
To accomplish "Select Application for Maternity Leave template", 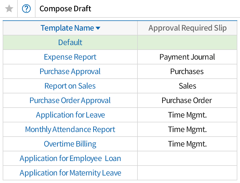I will pyautogui.click(x=70, y=173).
